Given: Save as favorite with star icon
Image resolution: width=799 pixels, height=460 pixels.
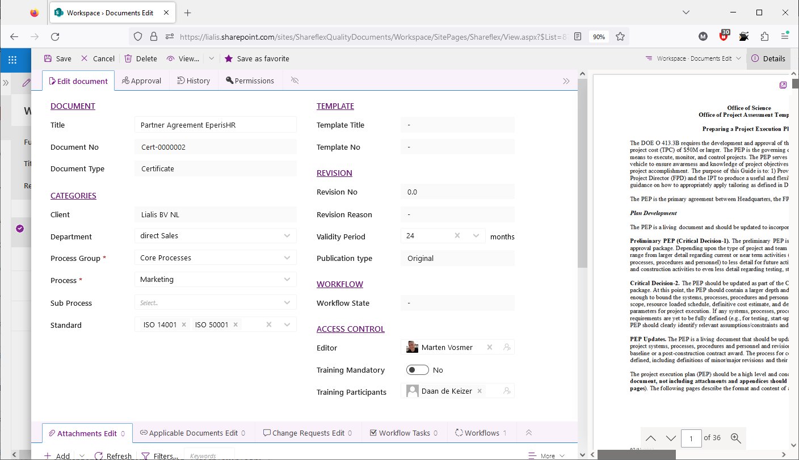Looking at the screenshot, I should tap(257, 58).
